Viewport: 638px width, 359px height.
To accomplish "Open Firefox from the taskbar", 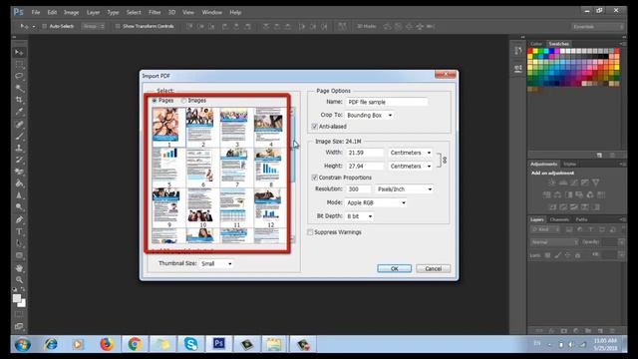I will tap(107, 344).
